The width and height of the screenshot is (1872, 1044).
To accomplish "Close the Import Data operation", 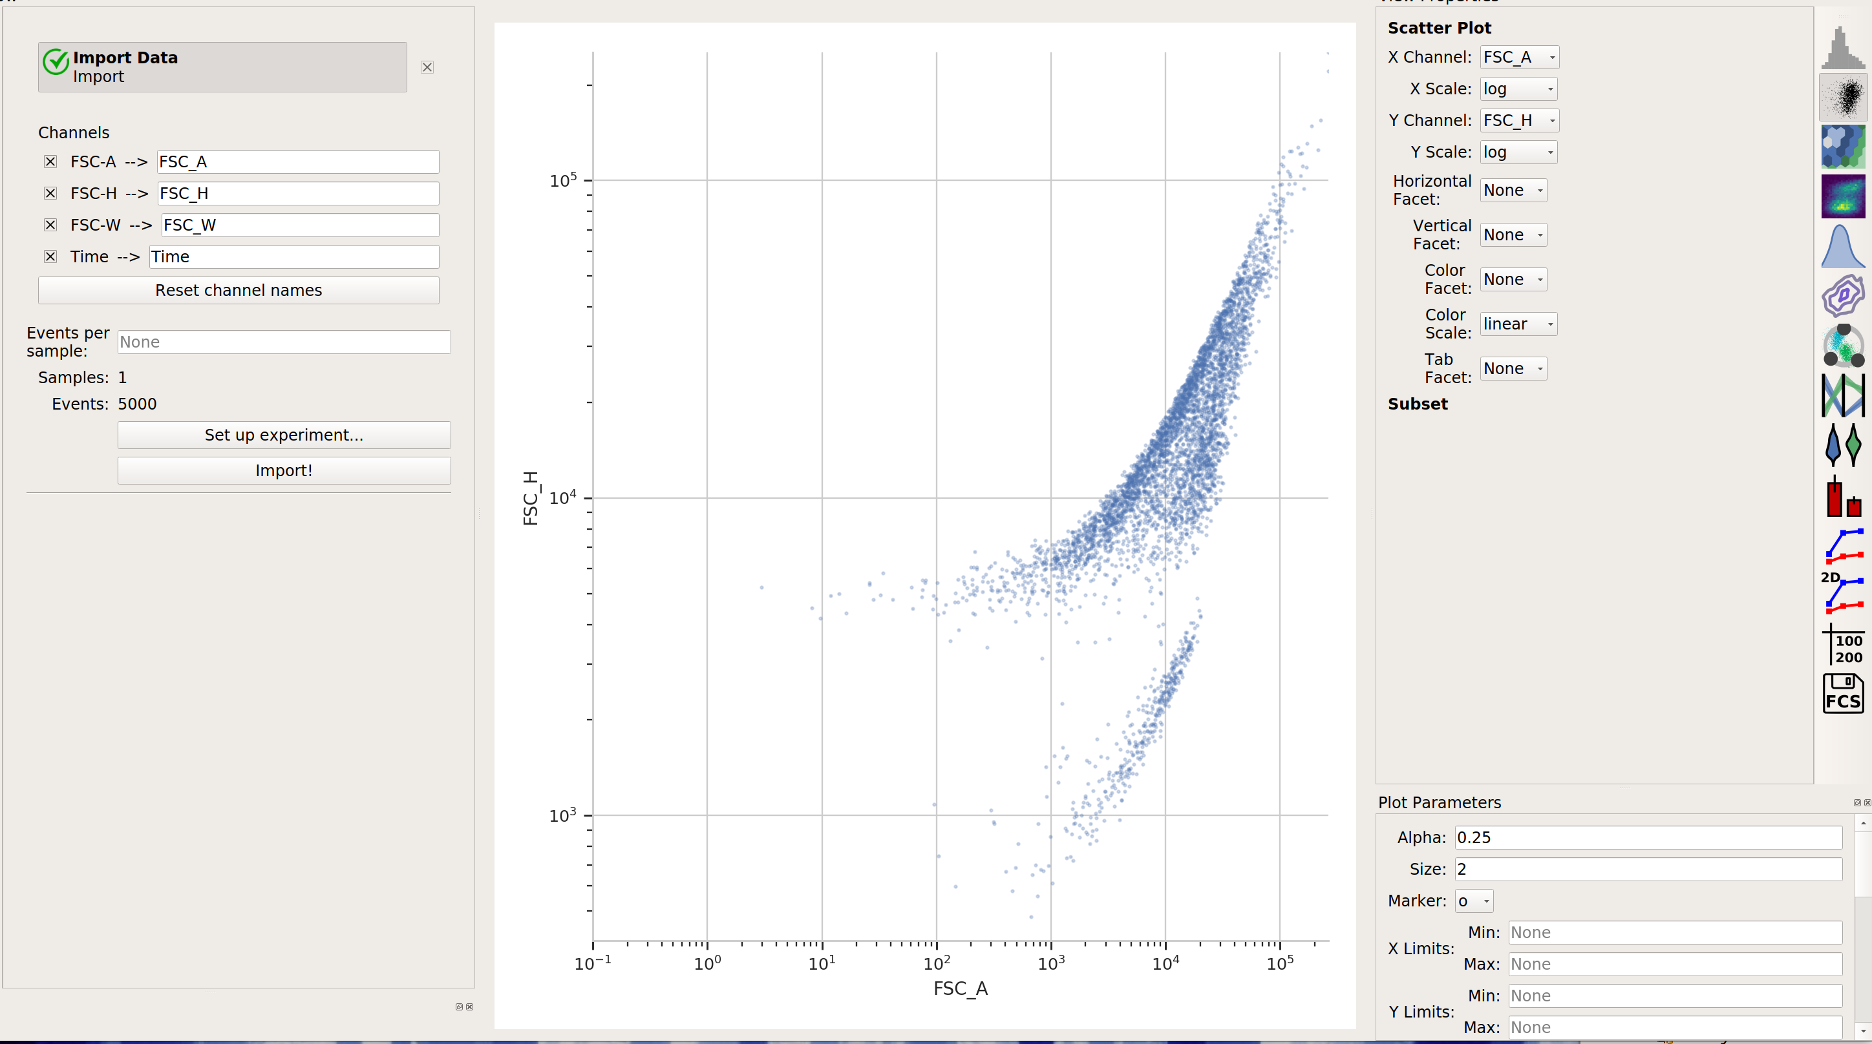I will pyautogui.click(x=427, y=67).
